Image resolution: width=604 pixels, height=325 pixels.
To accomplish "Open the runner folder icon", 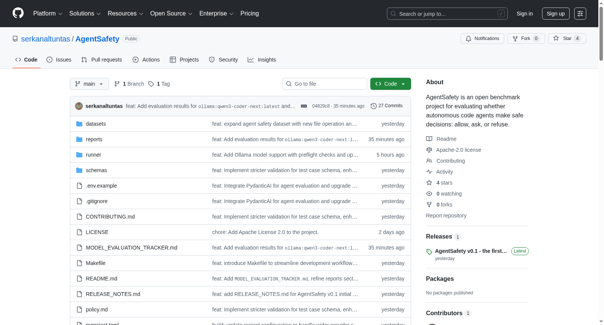I will pyautogui.click(x=79, y=155).
